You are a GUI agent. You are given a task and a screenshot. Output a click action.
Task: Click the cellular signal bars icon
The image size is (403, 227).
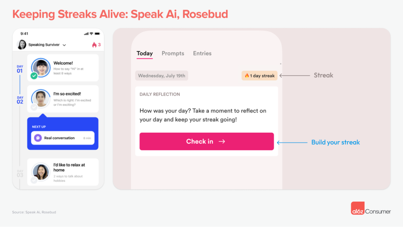[x=86, y=34]
